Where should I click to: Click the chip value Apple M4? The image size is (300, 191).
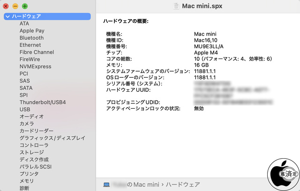tap(206, 53)
